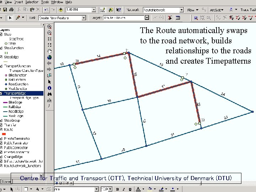Go to next extent arrow
Viewport: 256px width, 192px height.
pos(49,69)
